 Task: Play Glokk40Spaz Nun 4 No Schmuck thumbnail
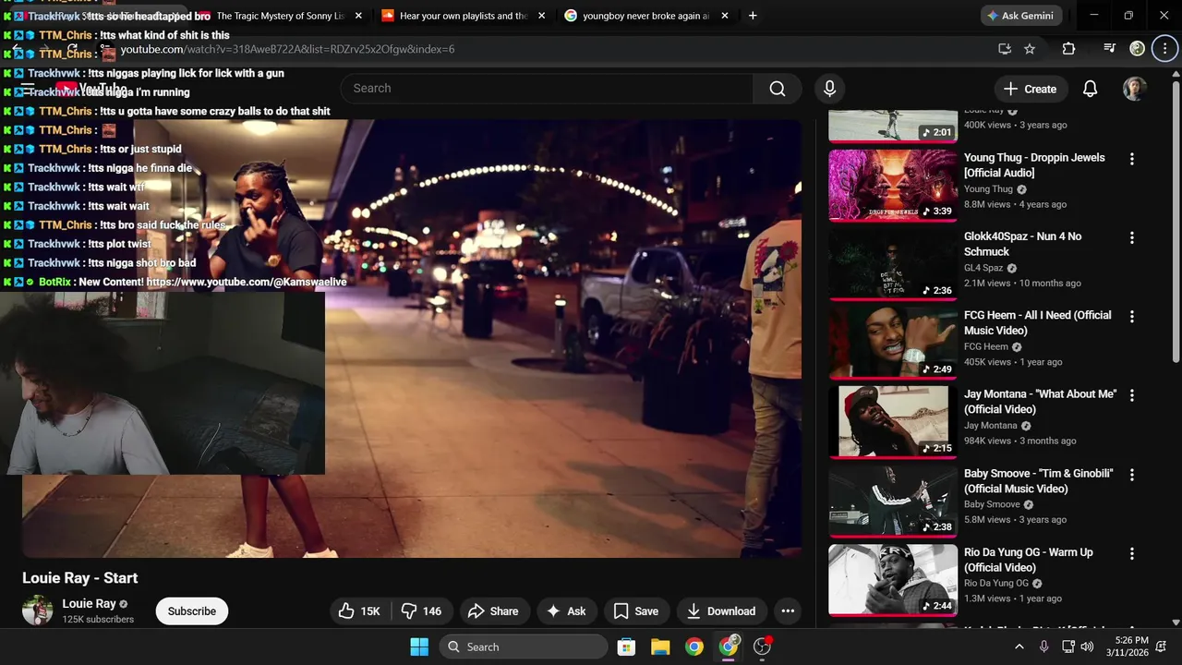click(893, 264)
